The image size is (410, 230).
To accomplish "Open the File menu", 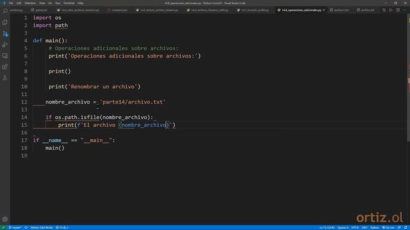I will [11, 3].
